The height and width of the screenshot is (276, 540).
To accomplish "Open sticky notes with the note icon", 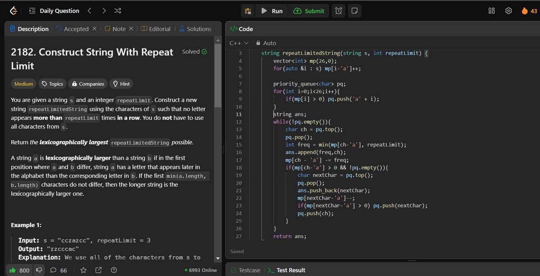I will (x=355, y=10).
